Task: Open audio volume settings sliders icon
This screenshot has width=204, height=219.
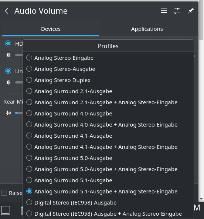Action: pyautogui.click(x=177, y=11)
